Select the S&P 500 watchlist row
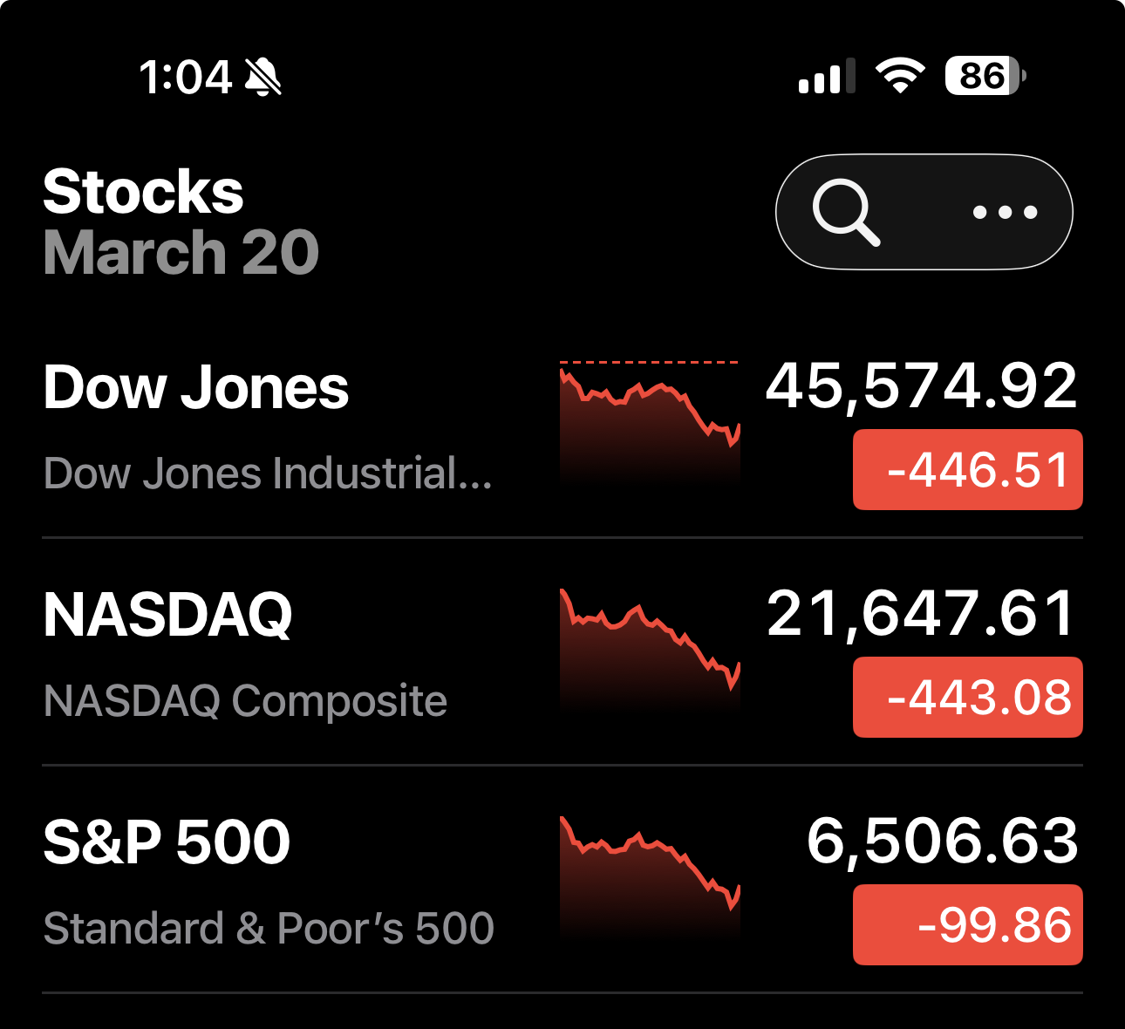Viewport: 1125px width, 1029px height. point(262,881)
